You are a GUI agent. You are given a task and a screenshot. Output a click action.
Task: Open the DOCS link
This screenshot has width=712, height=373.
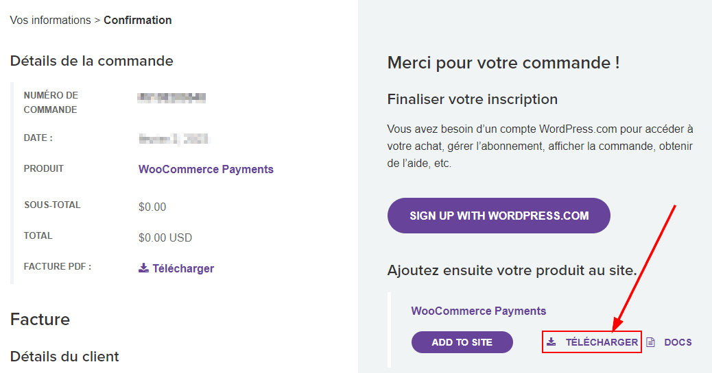pos(678,342)
